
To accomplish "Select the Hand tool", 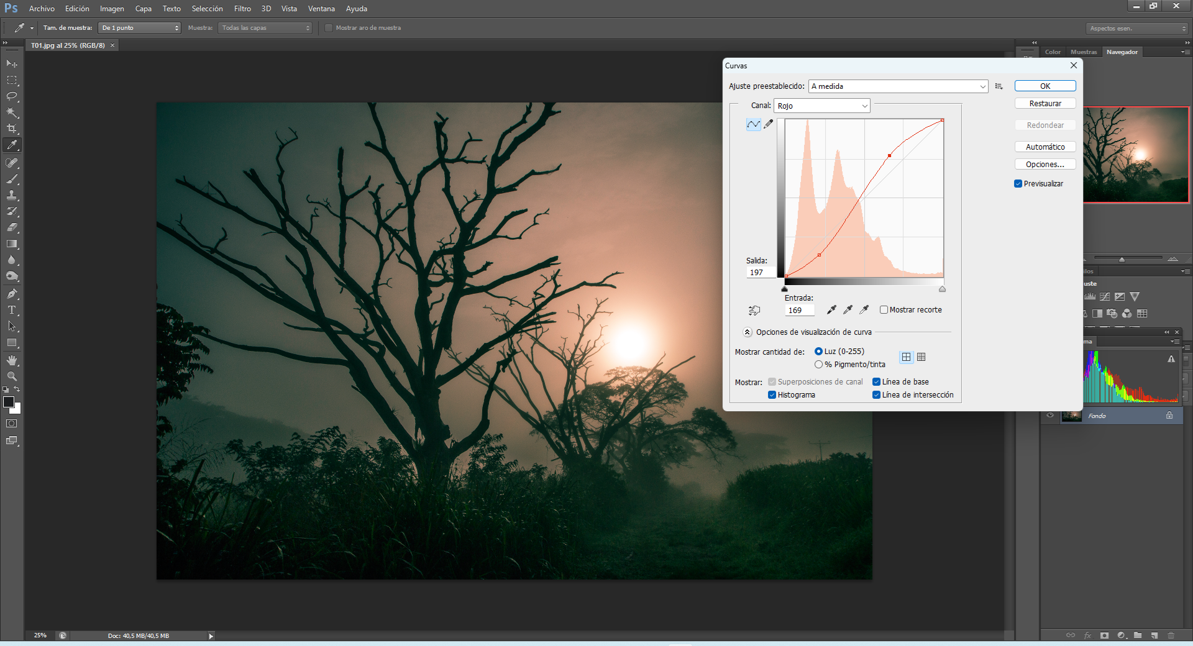I will click(x=12, y=360).
